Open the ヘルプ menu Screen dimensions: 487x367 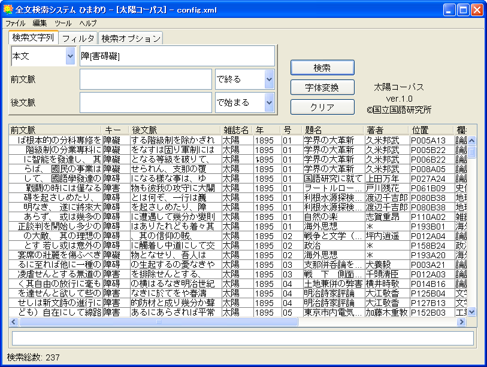(x=88, y=23)
